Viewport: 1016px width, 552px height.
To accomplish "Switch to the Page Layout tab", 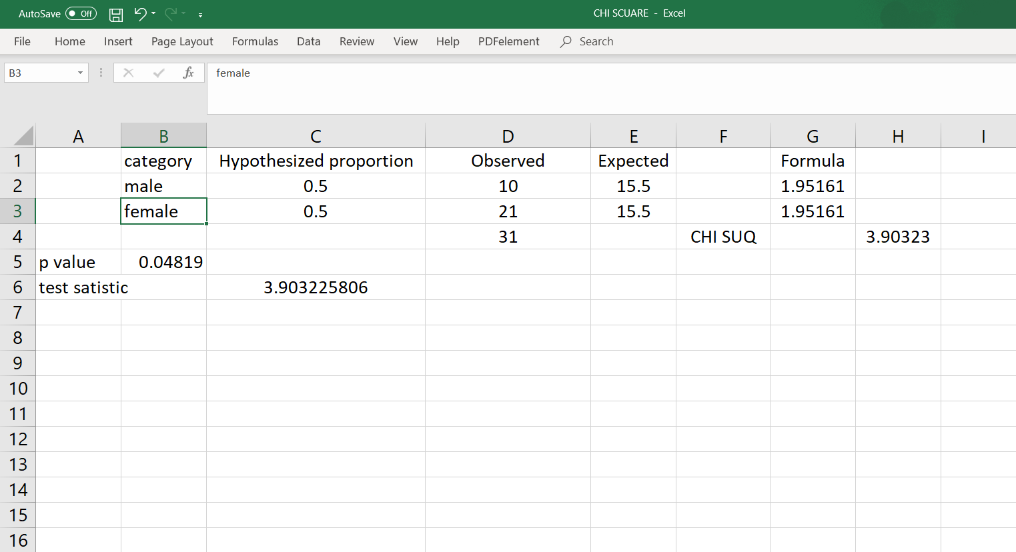I will [182, 41].
